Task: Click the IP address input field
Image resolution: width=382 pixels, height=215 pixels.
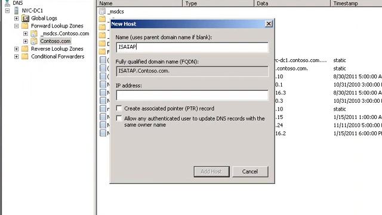Action: [x=192, y=95]
